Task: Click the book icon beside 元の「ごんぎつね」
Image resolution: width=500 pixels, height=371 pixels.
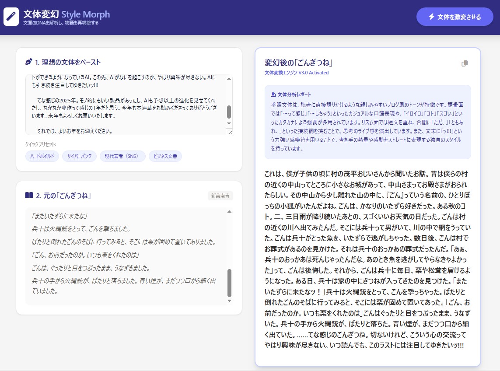Action: coord(29,195)
